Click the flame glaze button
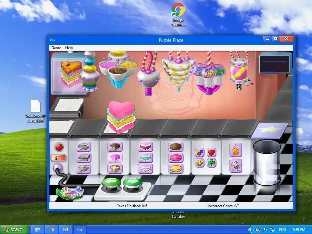Image resolution: width=312 pixels, height=234 pixels. (x=236, y=150)
